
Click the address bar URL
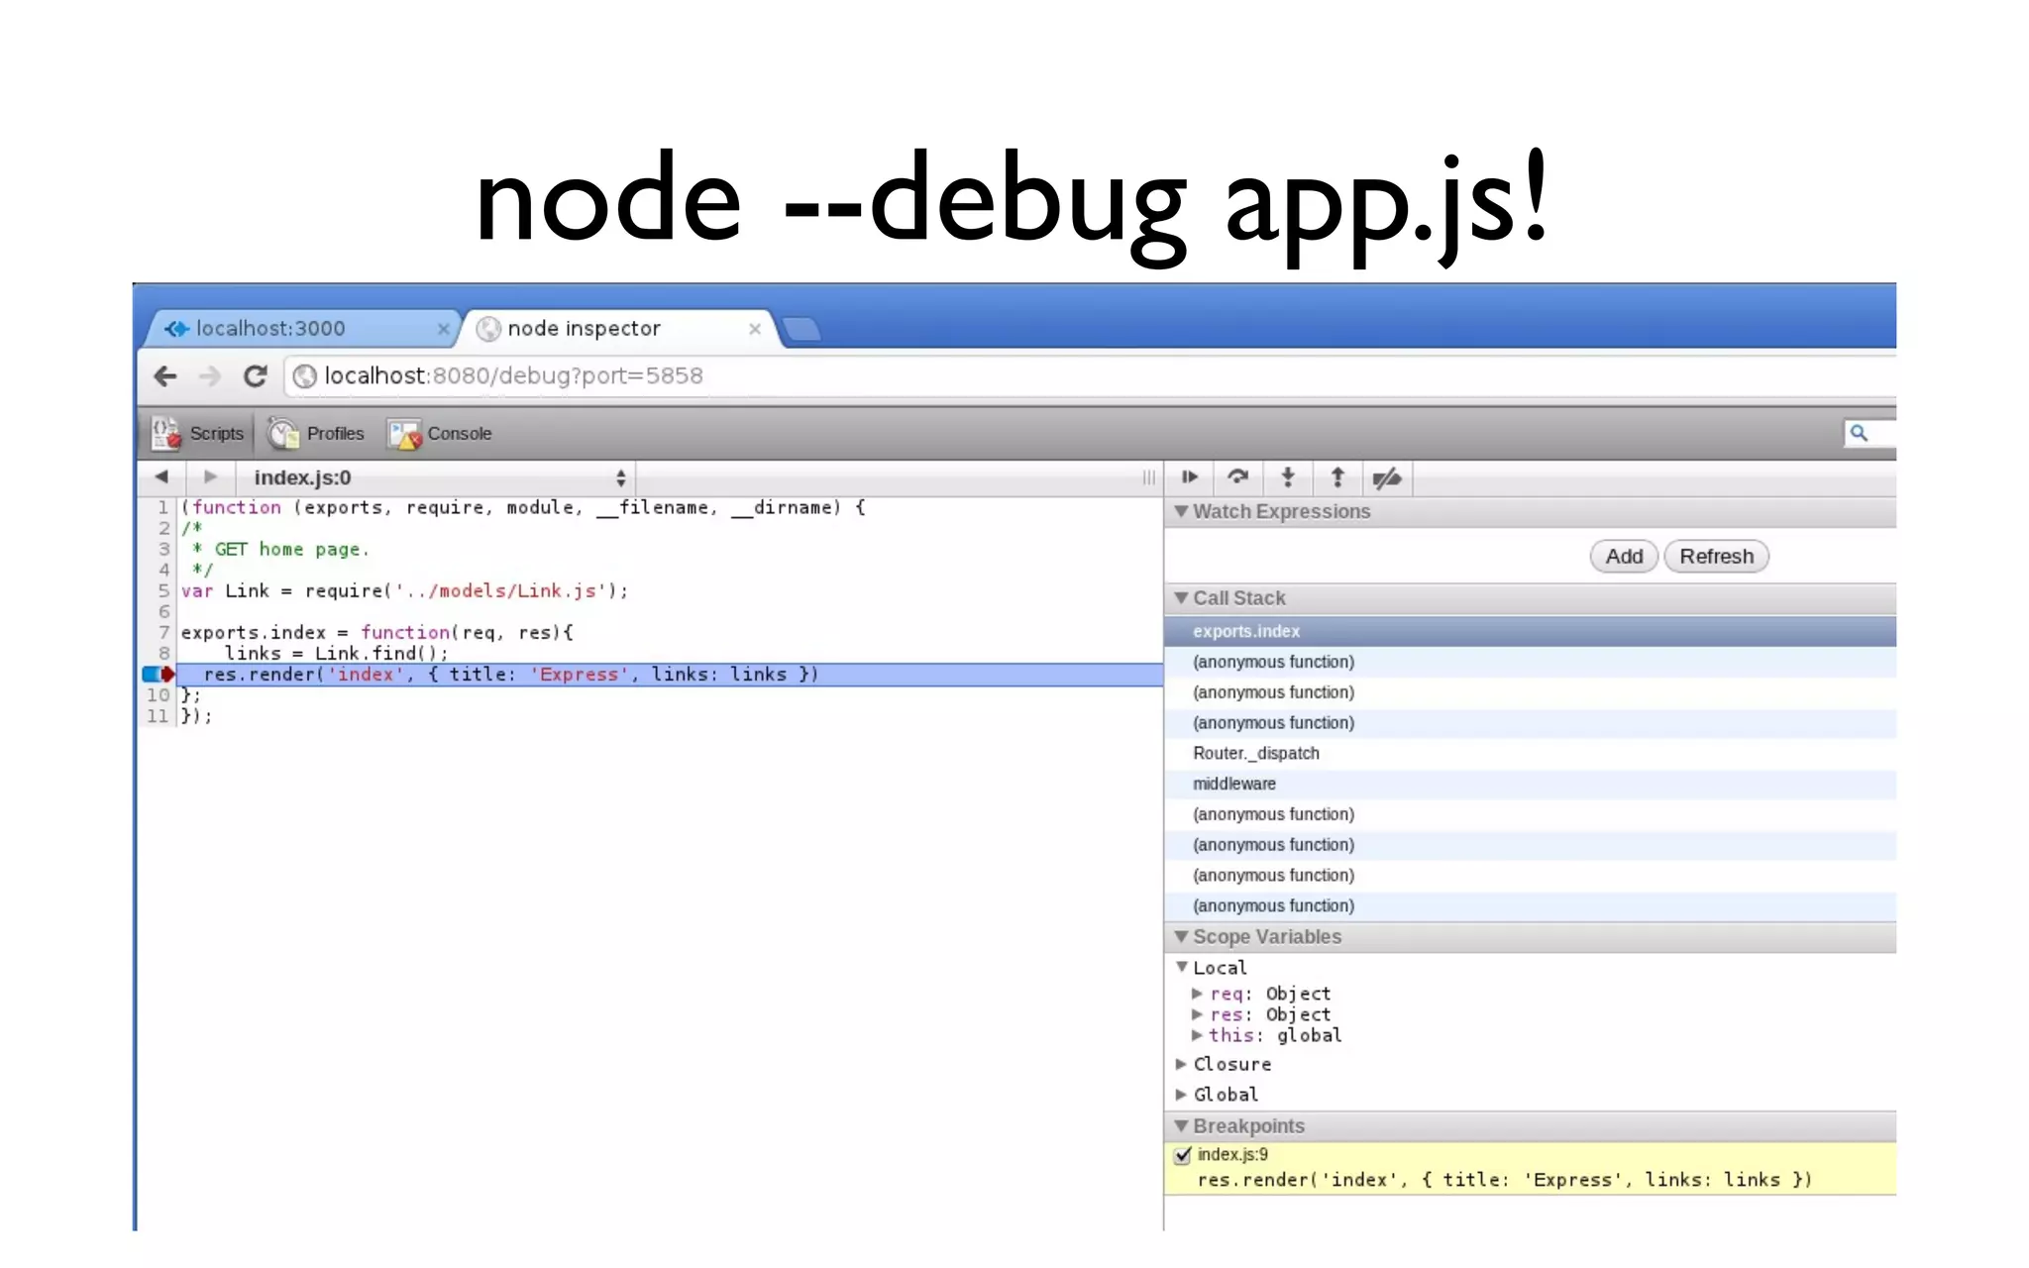(x=513, y=376)
